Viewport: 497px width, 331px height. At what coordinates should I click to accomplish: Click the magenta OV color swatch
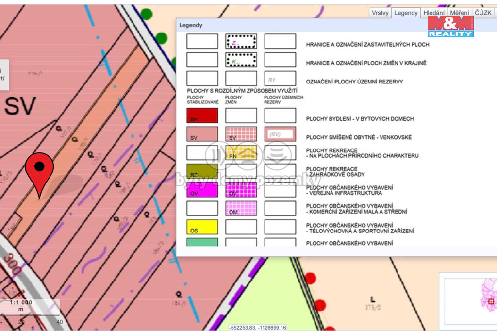pos(202,190)
